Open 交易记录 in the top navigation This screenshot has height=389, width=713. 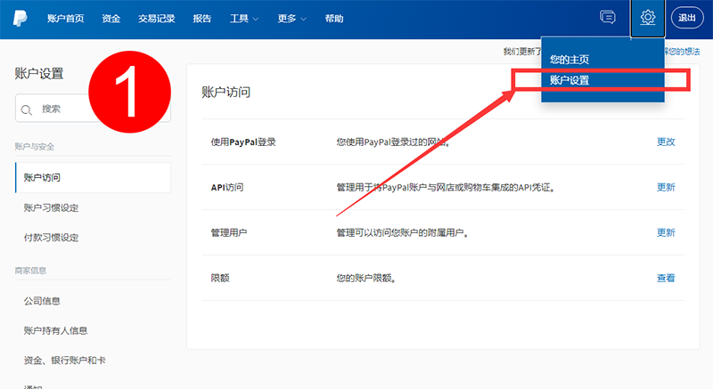[x=157, y=18]
